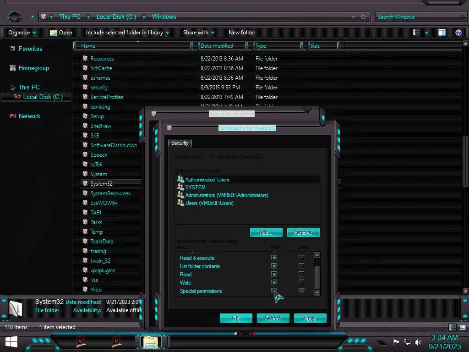The width and height of the screenshot is (469, 352).
Task: Click the security folder icon
Action: point(85,88)
